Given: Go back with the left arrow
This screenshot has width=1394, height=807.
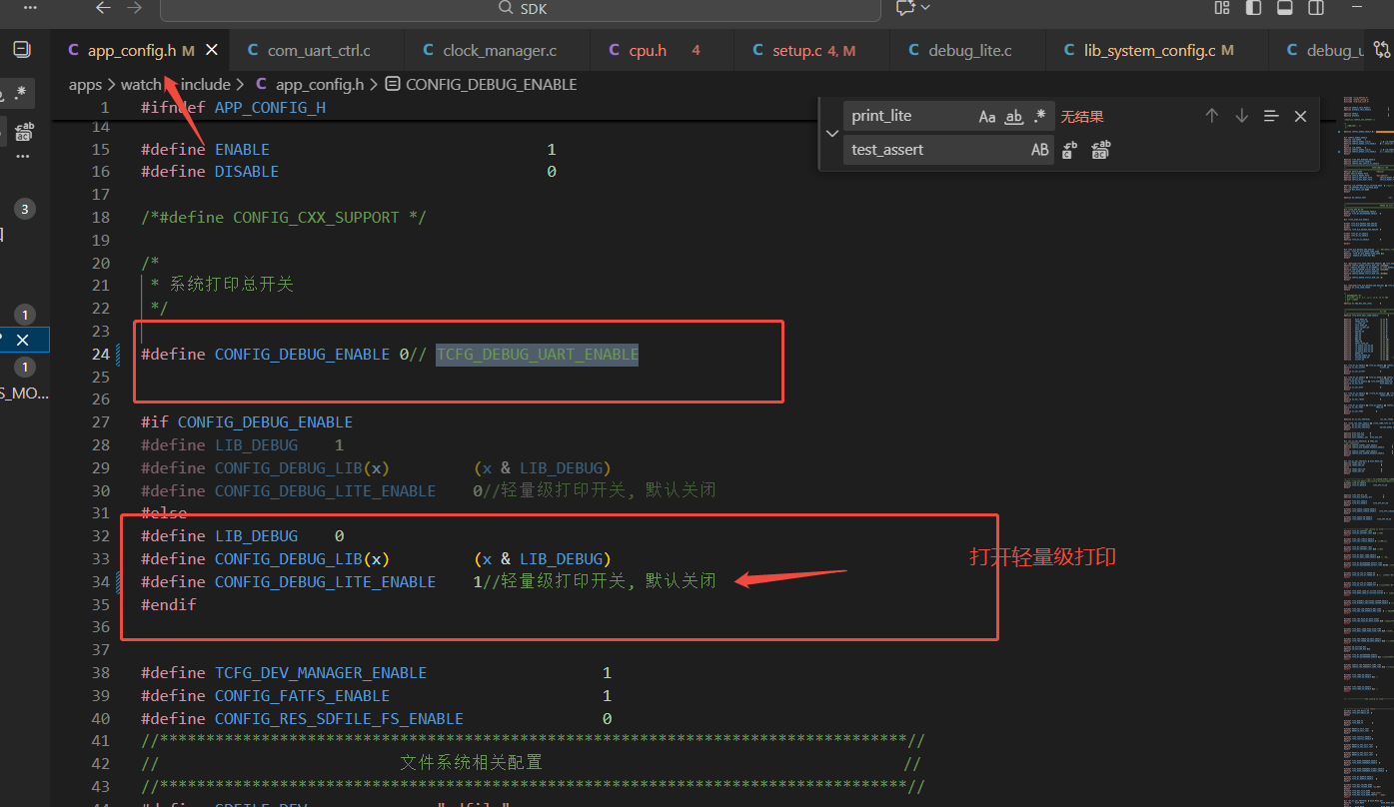Looking at the screenshot, I should pos(102,8).
